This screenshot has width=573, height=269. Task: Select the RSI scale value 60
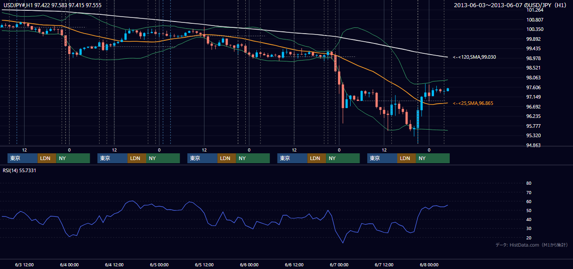[x=529, y=201]
